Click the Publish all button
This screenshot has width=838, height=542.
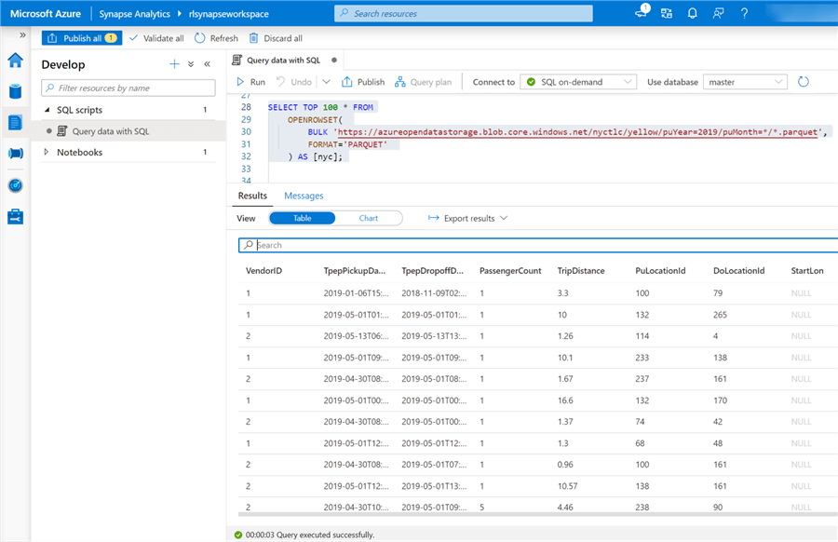[x=81, y=38]
